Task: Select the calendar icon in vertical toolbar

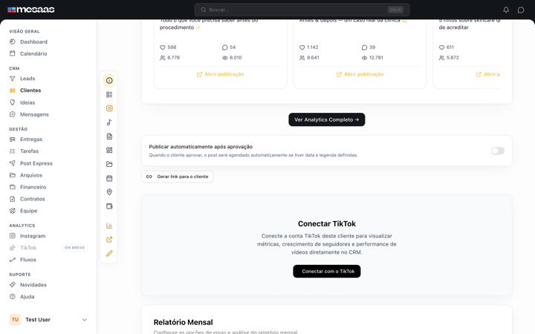Action: 109,178
